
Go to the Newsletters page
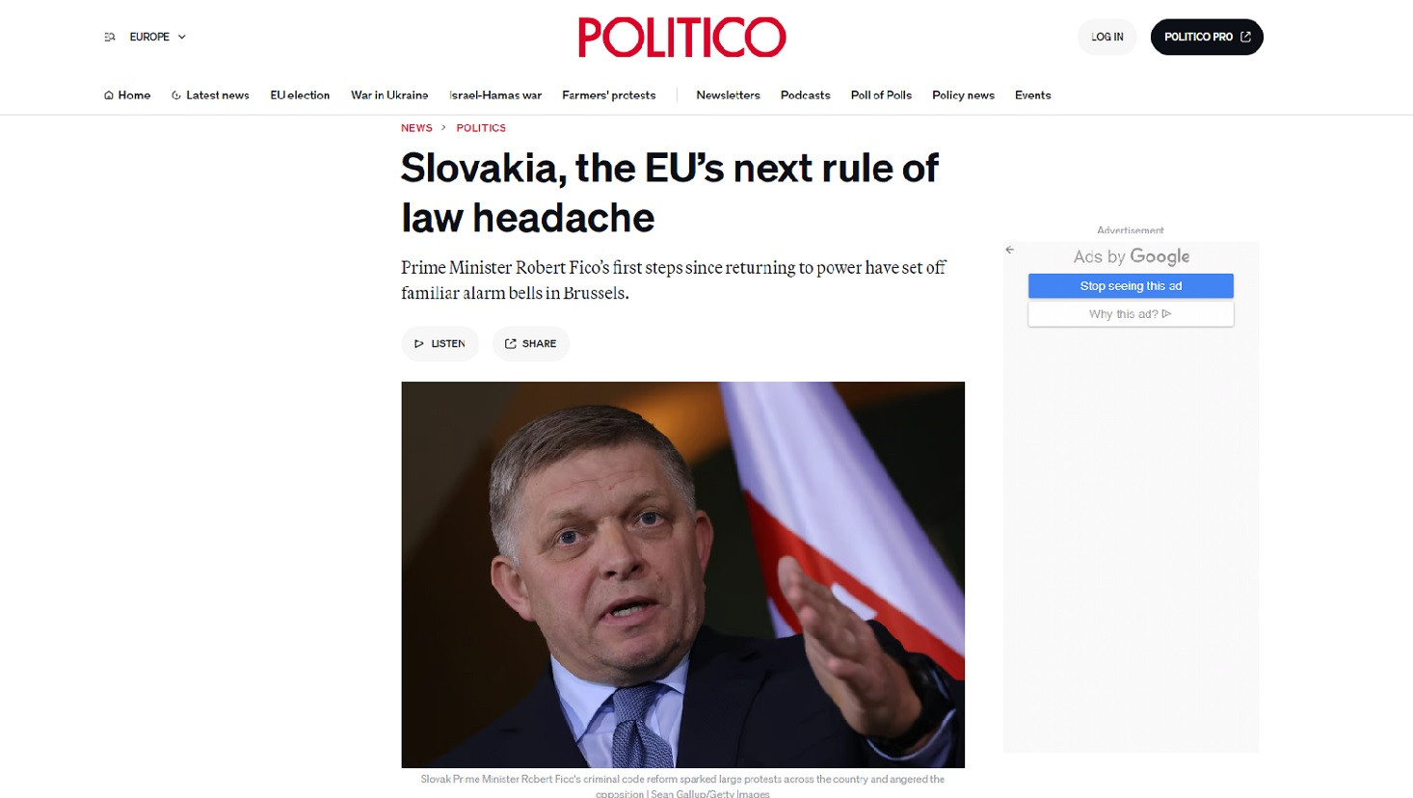(728, 95)
